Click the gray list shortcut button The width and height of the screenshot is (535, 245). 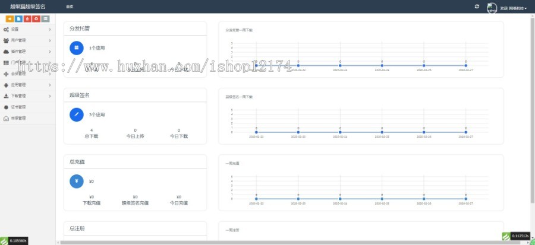click(45, 19)
